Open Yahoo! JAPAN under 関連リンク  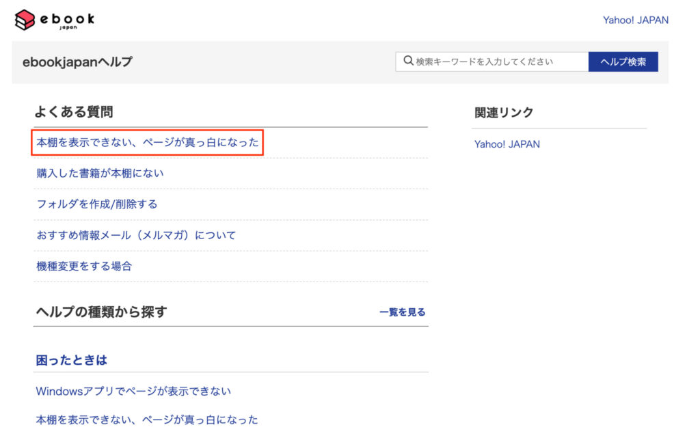pos(507,144)
